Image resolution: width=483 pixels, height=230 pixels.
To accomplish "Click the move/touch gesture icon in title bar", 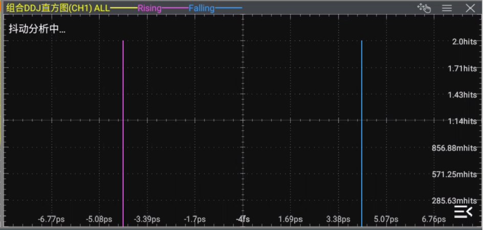I will coord(424,8).
